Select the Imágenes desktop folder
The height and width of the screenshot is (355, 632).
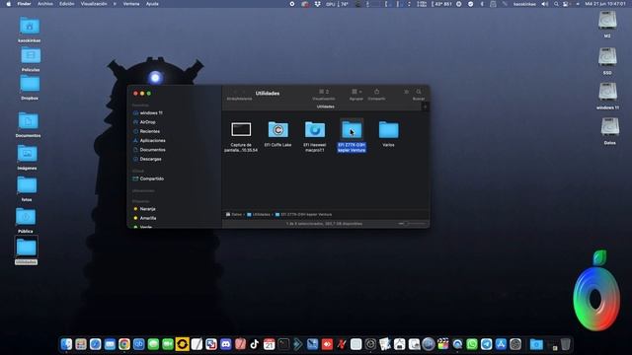pos(27,154)
